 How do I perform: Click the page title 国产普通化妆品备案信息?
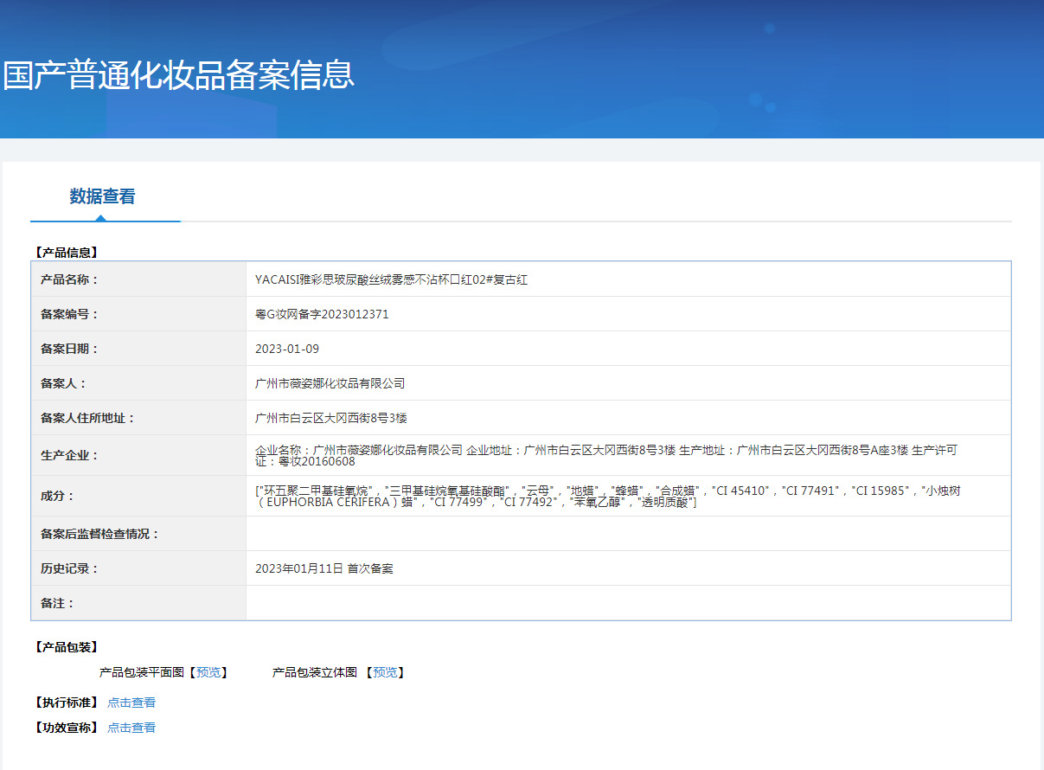(x=178, y=75)
